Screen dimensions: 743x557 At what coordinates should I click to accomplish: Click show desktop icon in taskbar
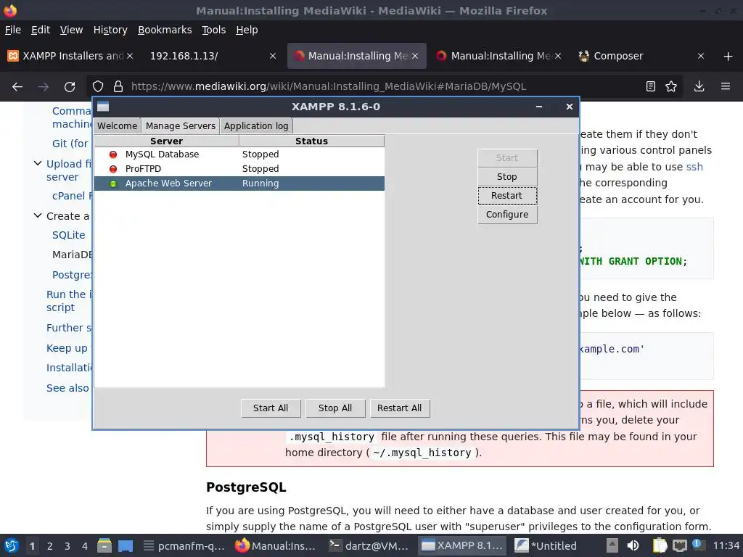(x=126, y=545)
